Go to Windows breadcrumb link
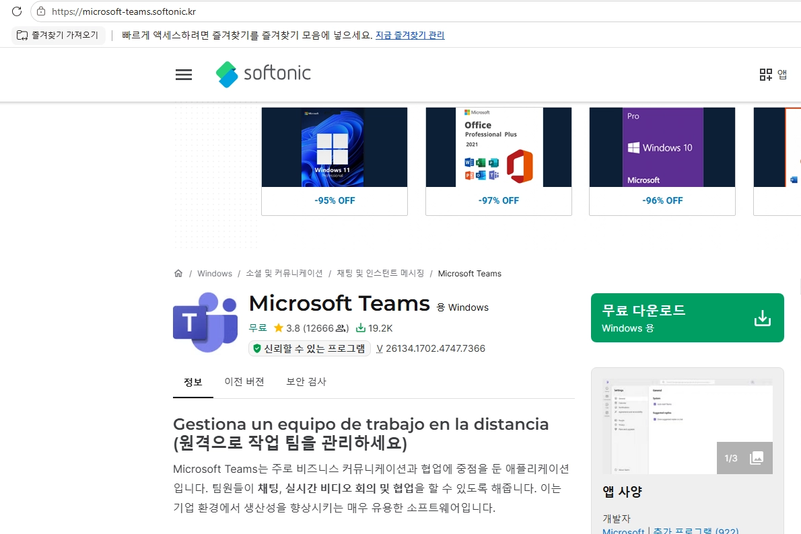Image resolution: width=801 pixels, height=534 pixels. [x=215, y=274]
